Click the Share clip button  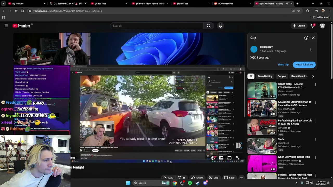pos(283,65)
